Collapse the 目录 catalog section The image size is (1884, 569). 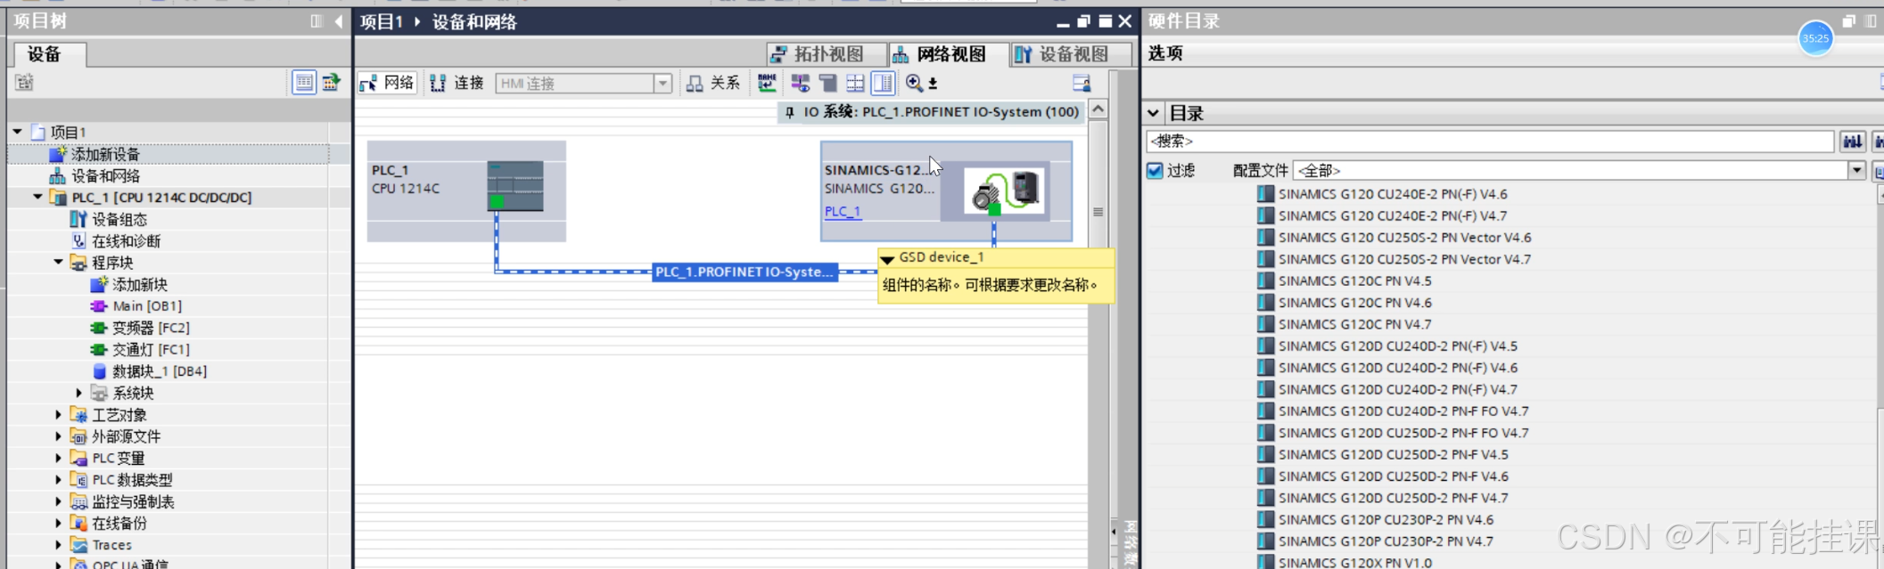point(1153,113)
